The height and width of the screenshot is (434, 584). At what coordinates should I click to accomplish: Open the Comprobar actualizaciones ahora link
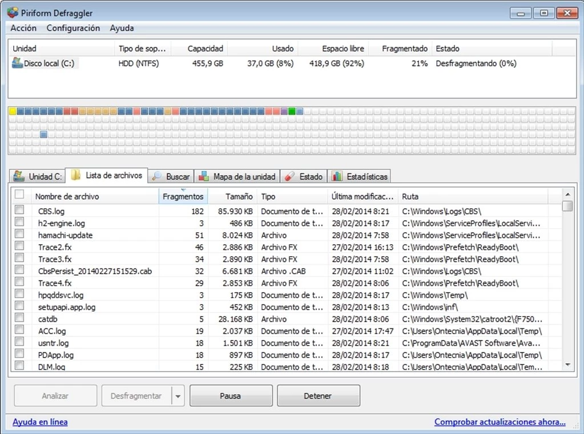(500, 422)
